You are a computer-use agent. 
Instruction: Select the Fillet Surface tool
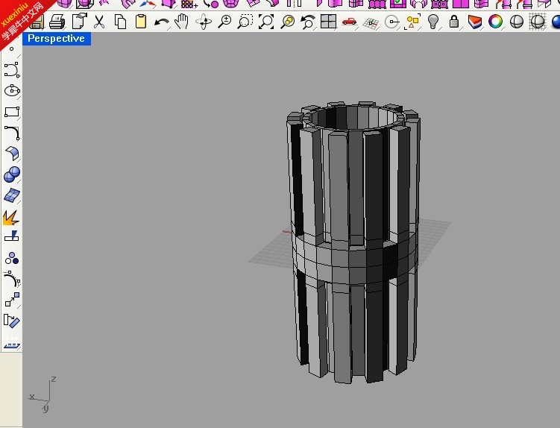coord(12,154)
